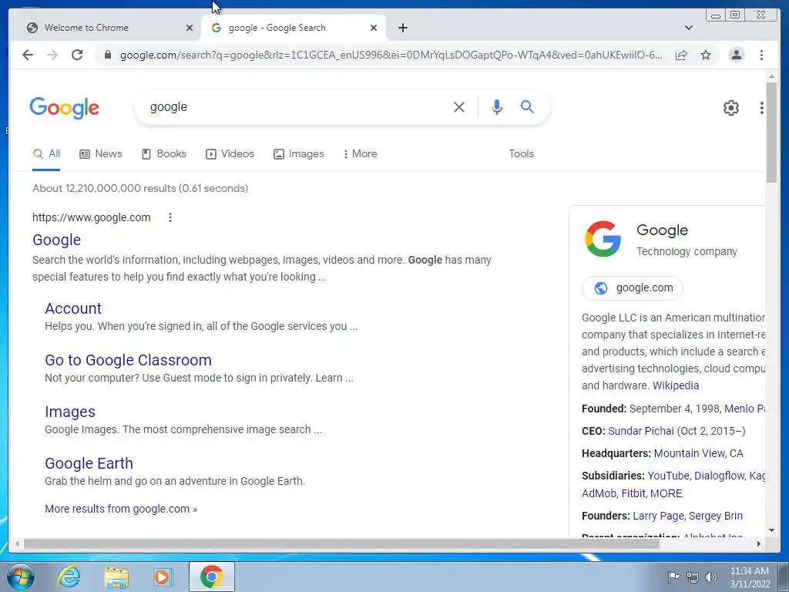Open the Sergey Brin founder link
The image size is (789, 592).
point(716,516)
